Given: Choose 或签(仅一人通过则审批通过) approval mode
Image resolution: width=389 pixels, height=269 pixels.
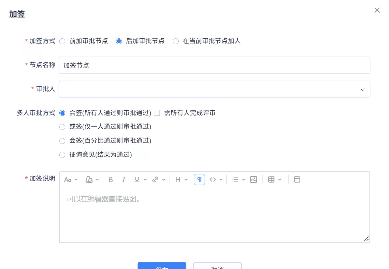Looking at the screenshot, I should pyautogui.click(x=62, y=127).
